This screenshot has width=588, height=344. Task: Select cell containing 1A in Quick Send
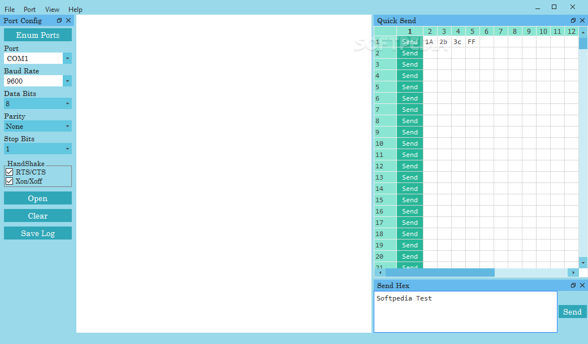click(x=430, y=42)
